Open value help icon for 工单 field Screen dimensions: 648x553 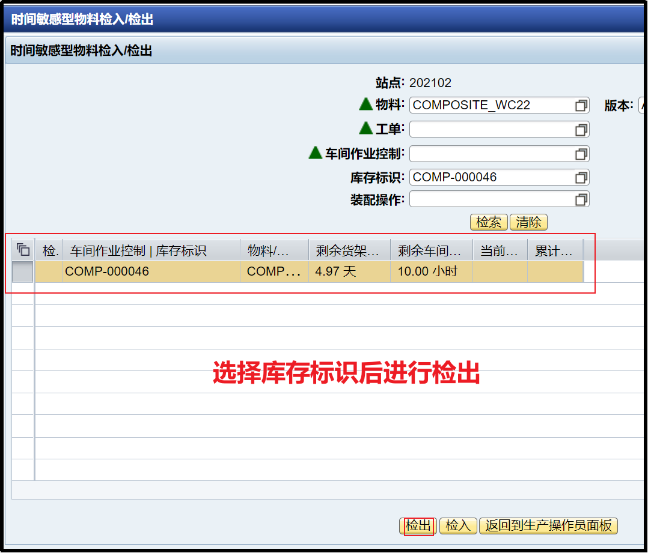click(581, 130)
